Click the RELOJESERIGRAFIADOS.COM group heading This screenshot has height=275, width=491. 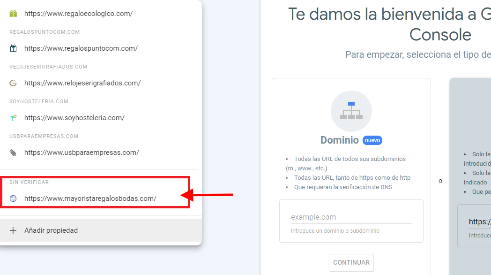pyautogui.click(x=48, y=67)
